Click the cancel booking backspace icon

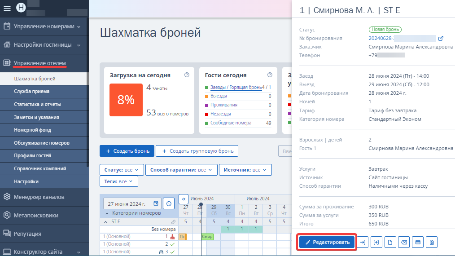click(x=404, y=242)
